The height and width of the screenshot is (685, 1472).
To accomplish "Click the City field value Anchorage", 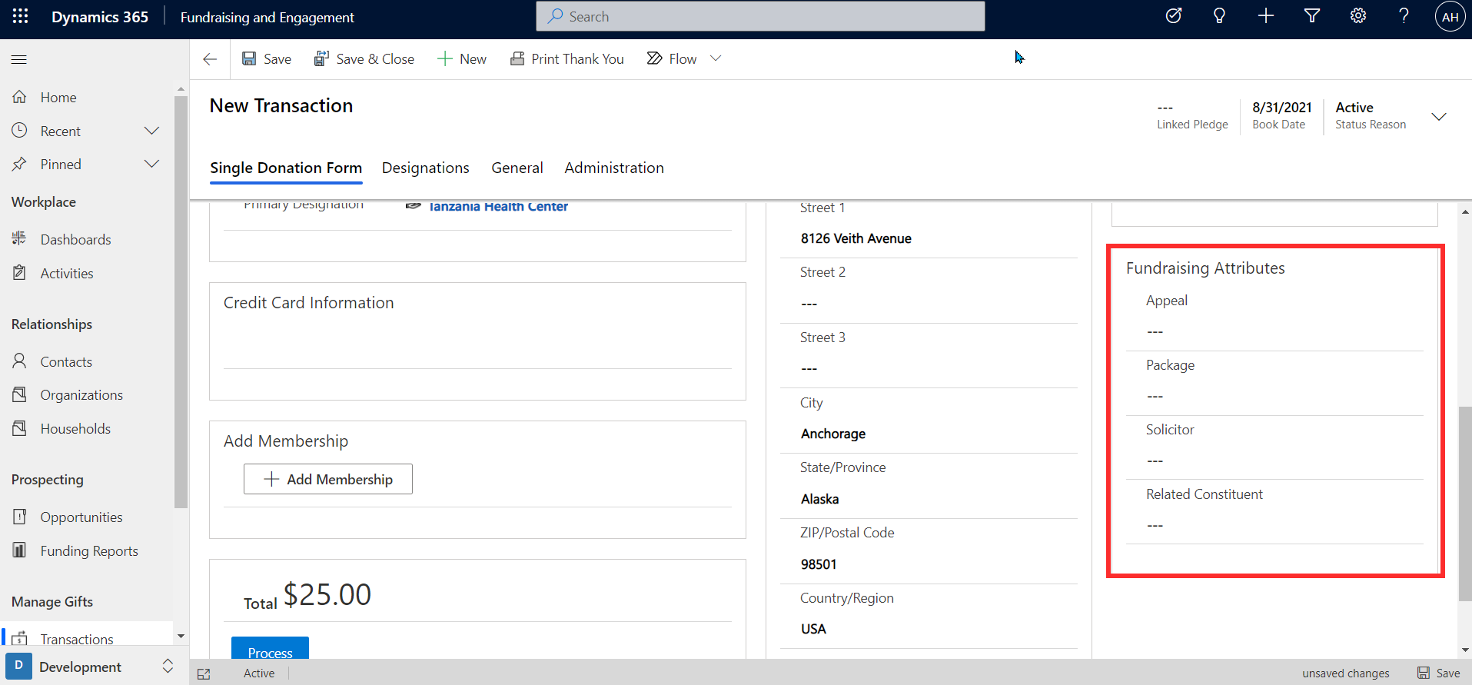I will pos(833,434).
